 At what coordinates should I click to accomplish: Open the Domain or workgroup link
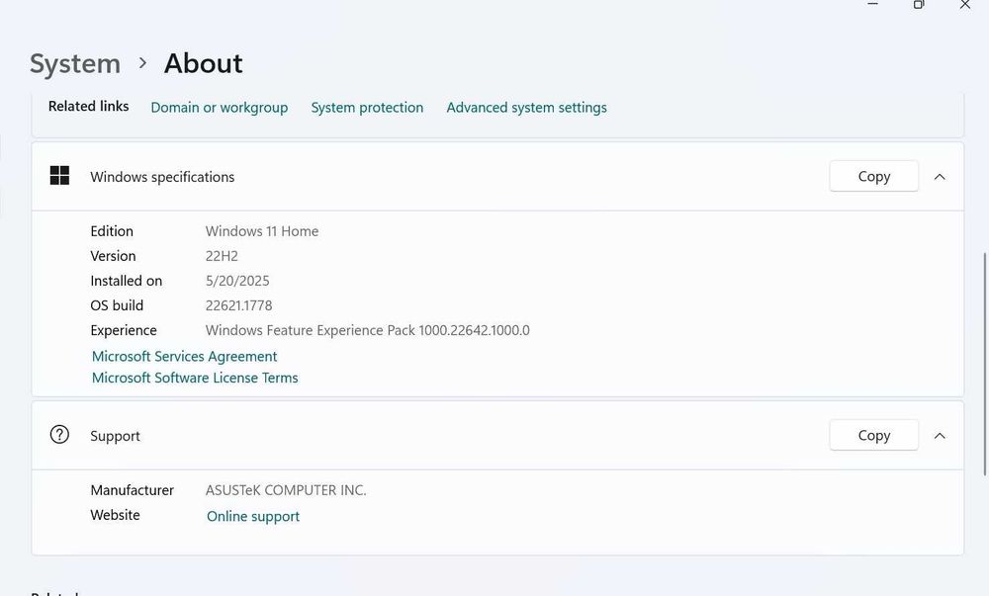(x=220, y=108)
